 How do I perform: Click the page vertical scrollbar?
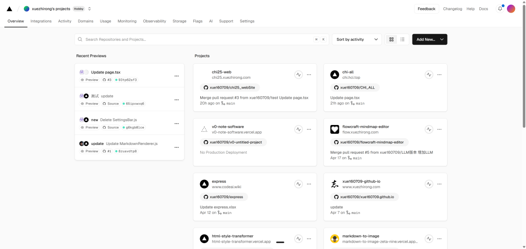pos(524,67)
